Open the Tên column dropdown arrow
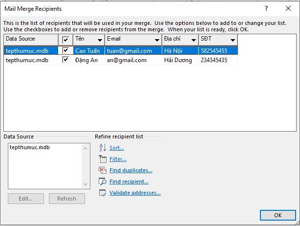300x226 pixels. coord(100,40)
